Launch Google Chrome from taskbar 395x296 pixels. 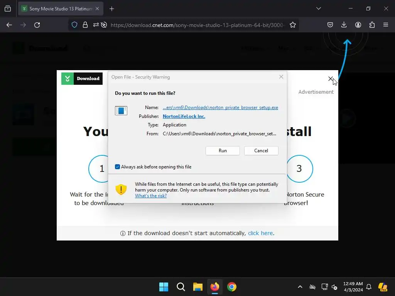pyautogui.click(x=232, y=287)
